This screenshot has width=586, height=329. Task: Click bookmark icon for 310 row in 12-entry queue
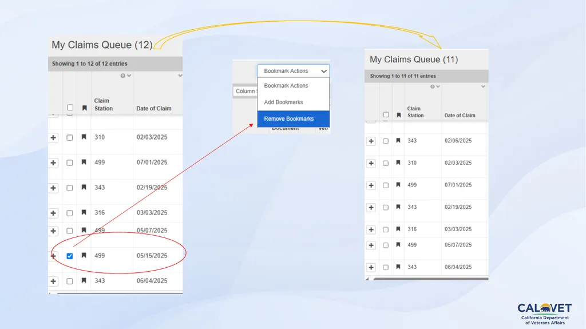pos(84,137)
